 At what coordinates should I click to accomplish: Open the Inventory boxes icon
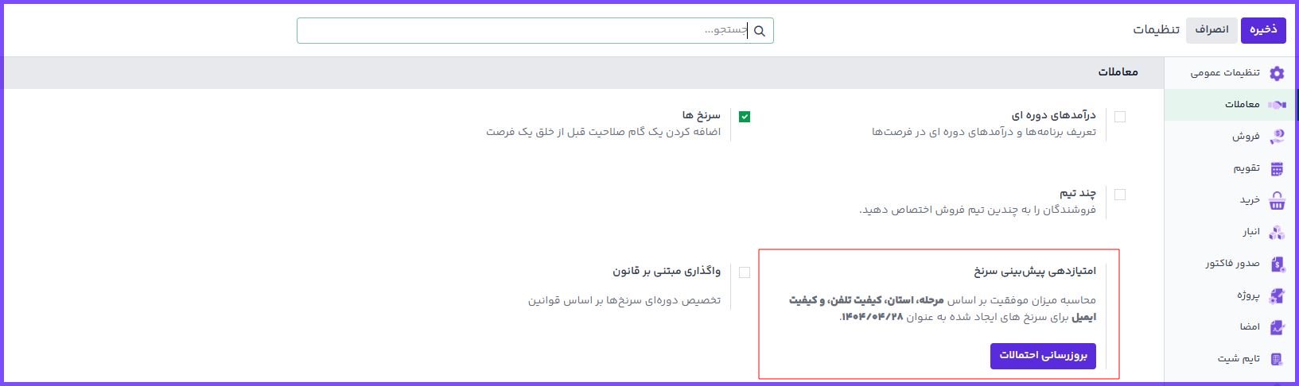[1277, 232]
